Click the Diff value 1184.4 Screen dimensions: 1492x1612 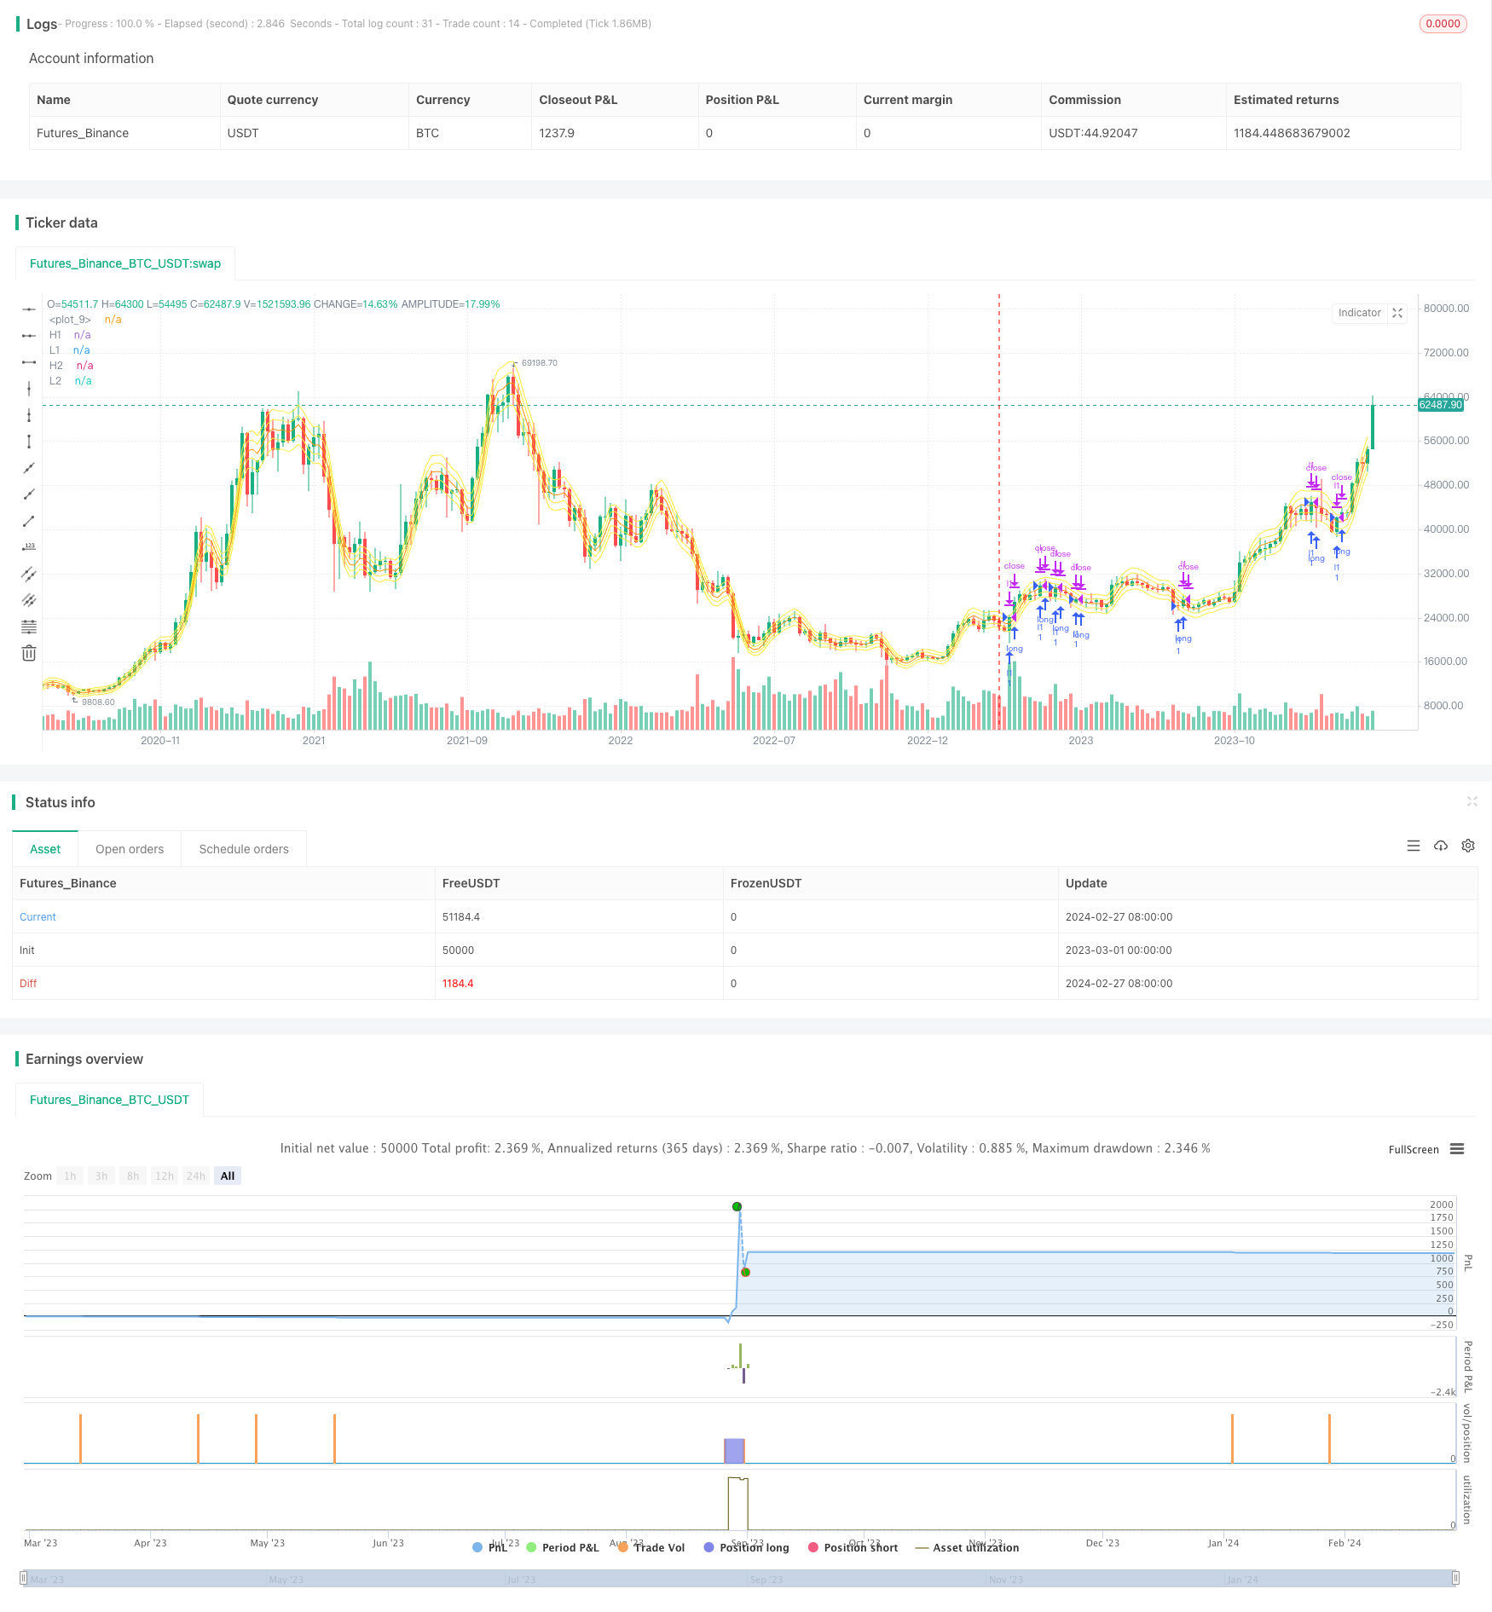pyautogui.click(x=458, y=983)
